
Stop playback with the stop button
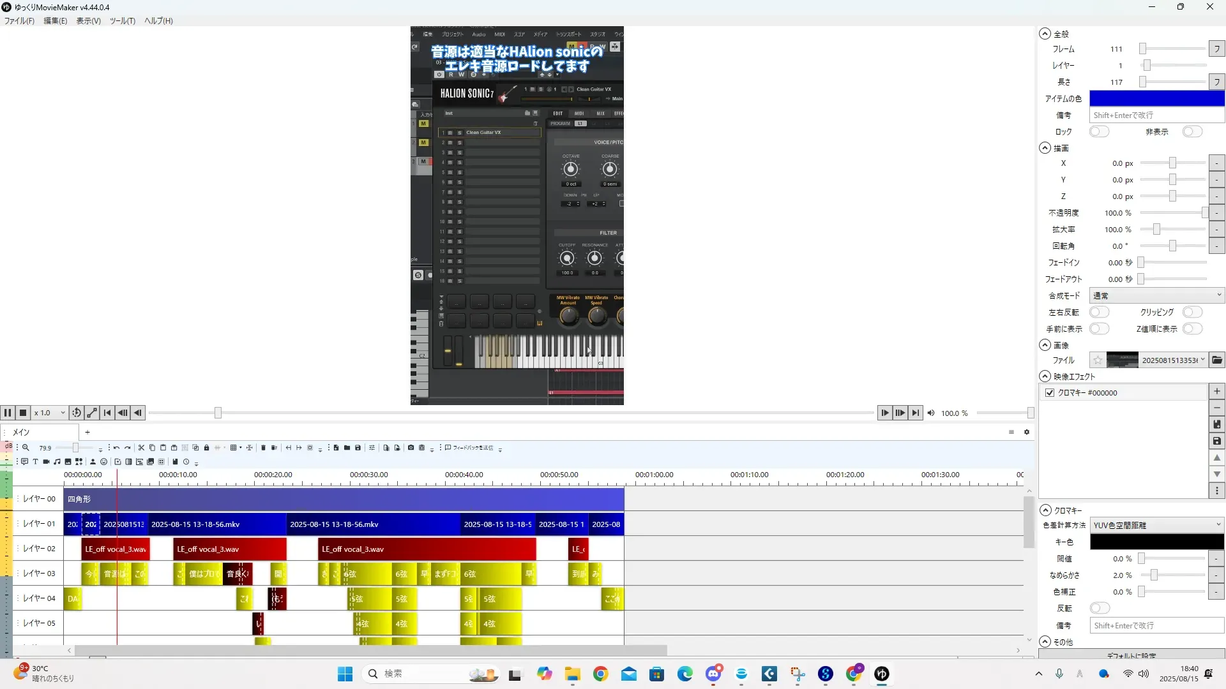pyautogui.click(x=23, y=413)
